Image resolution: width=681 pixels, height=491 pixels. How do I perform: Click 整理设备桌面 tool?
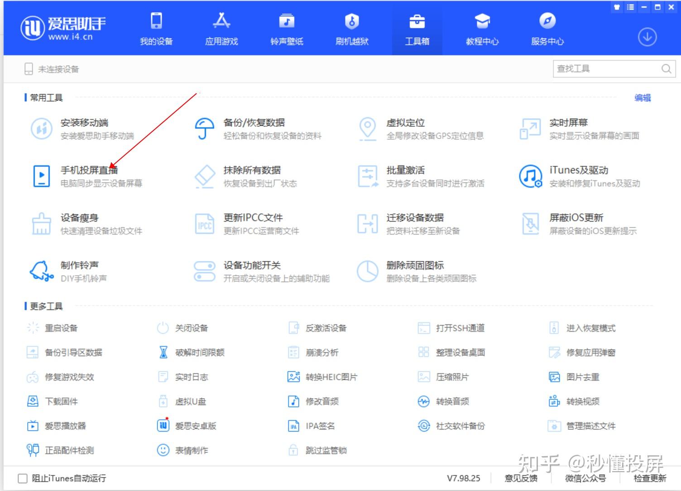451,352
